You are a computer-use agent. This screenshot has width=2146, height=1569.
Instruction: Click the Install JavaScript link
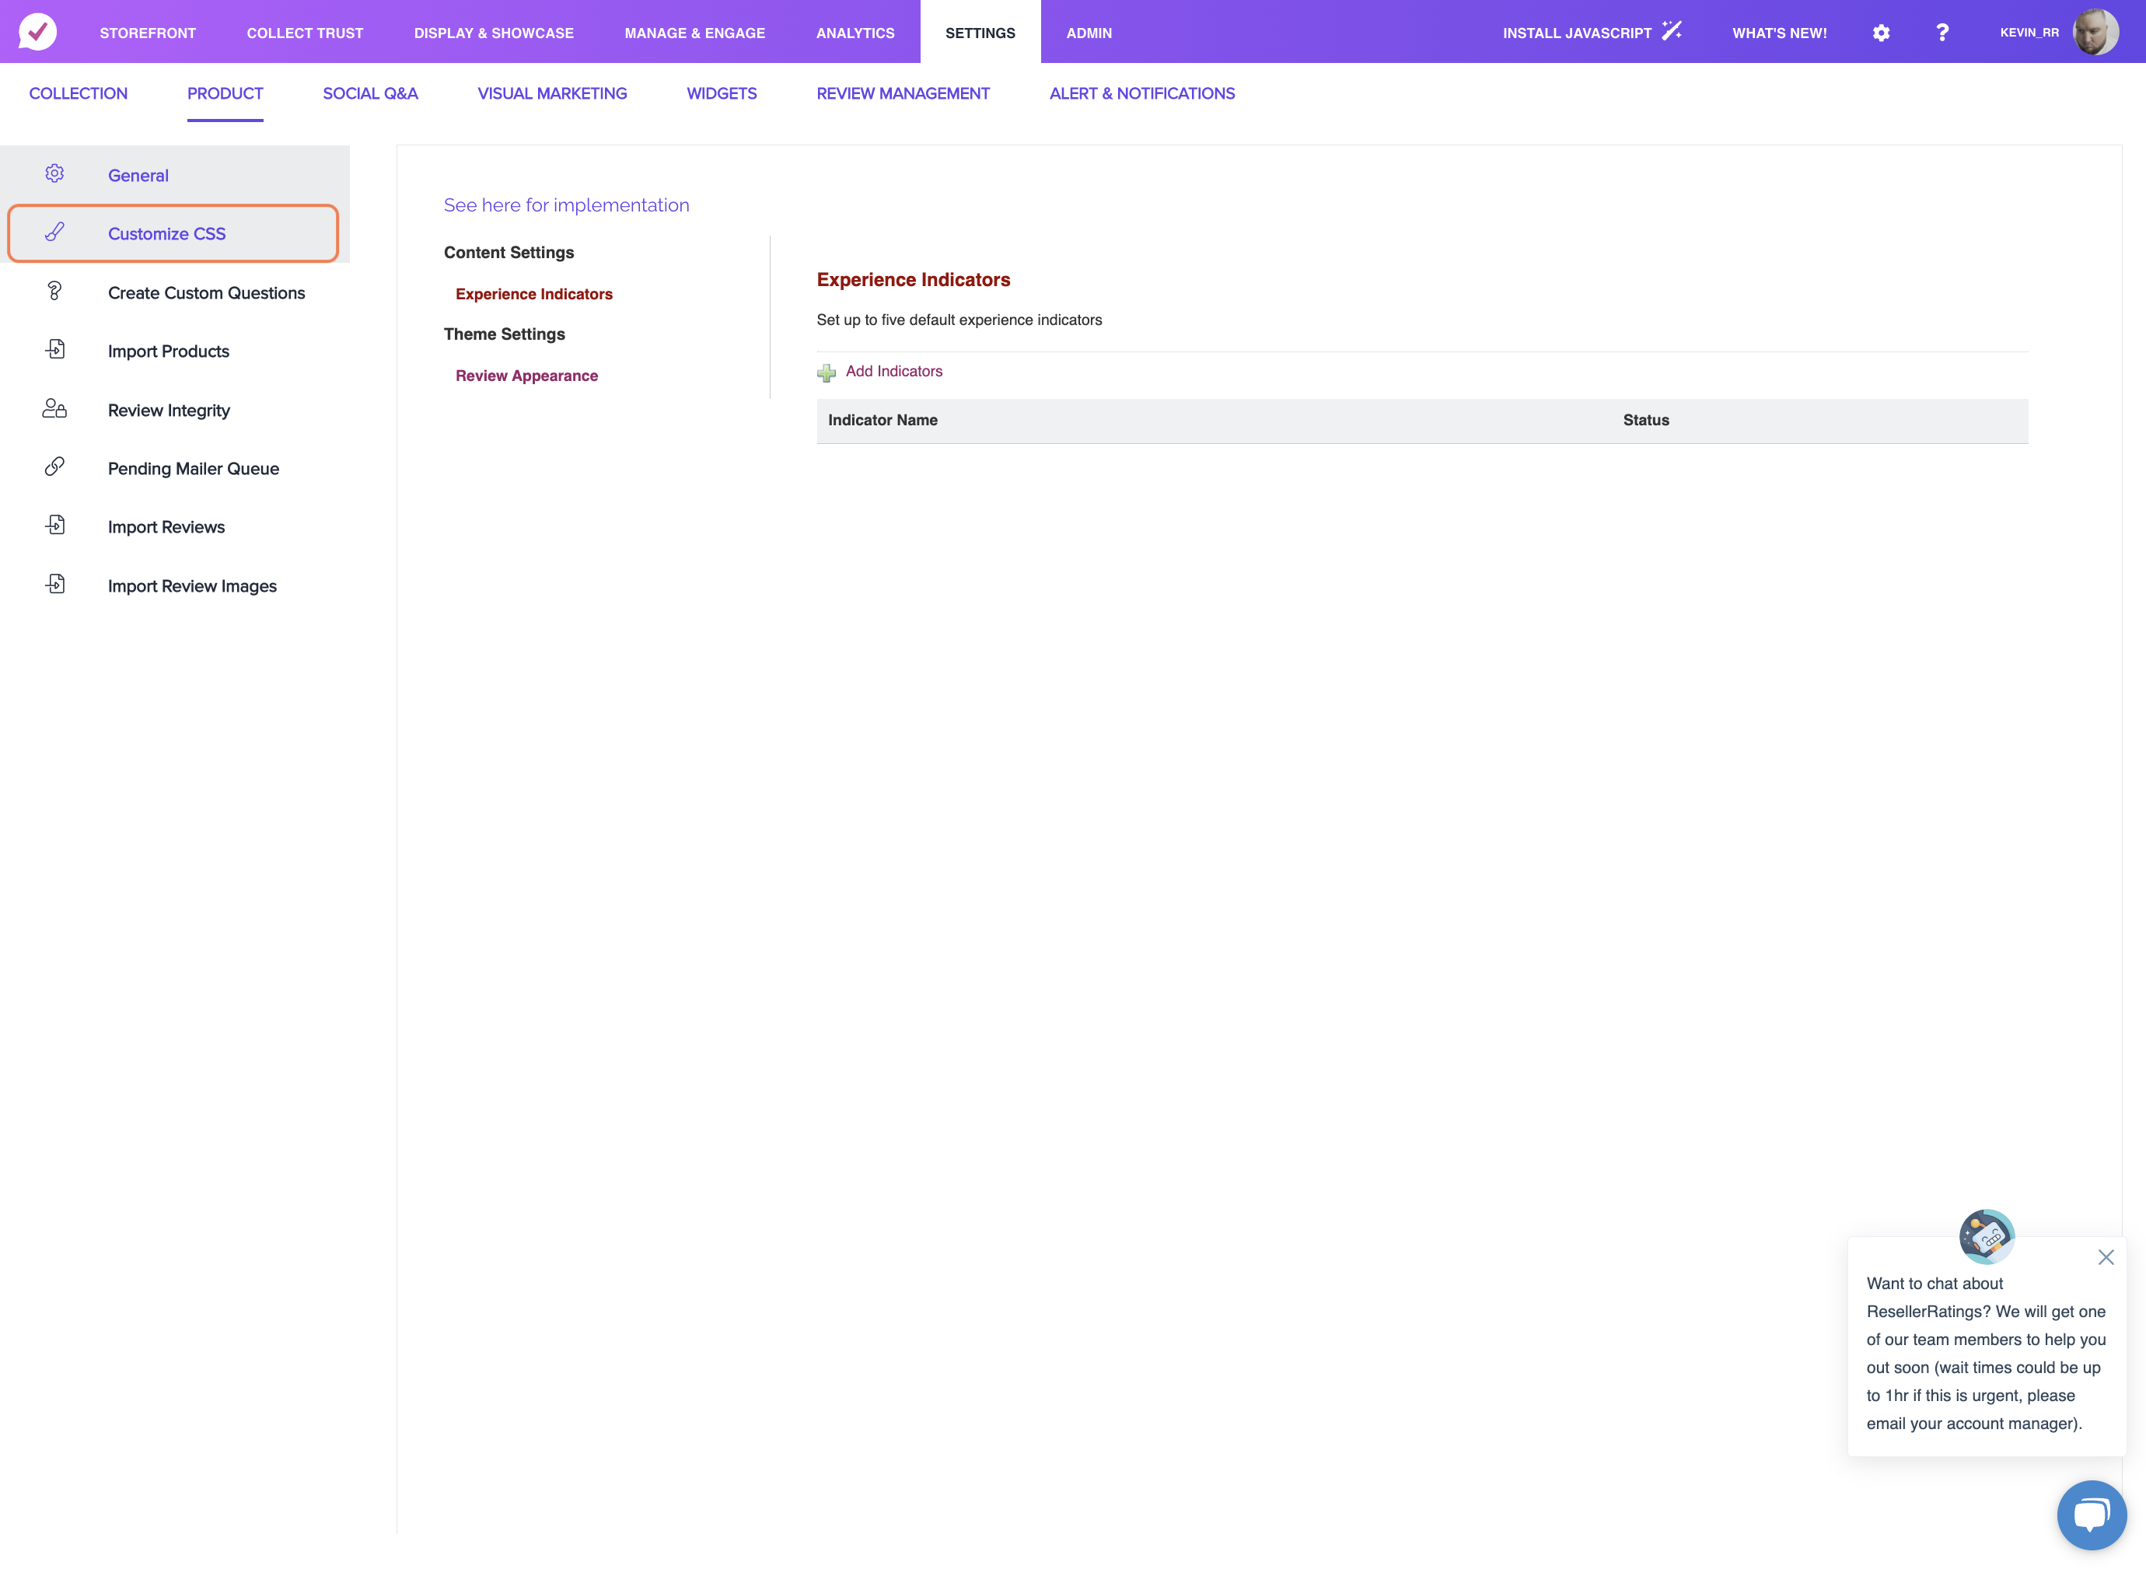point(1577,33)
